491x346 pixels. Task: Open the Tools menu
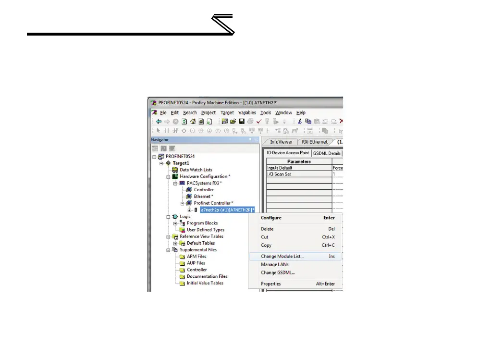pos(266,113)
